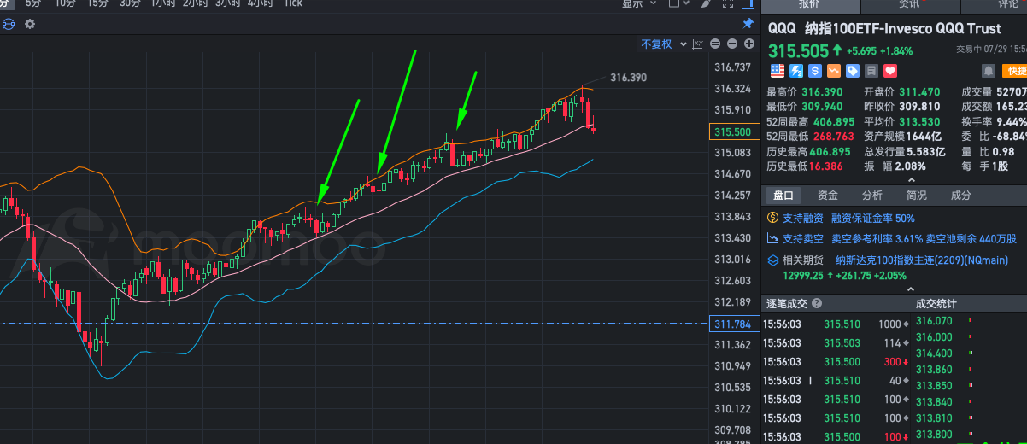
Task: Click the 315.500 current price axis label
Action: [x=732, y=131]
